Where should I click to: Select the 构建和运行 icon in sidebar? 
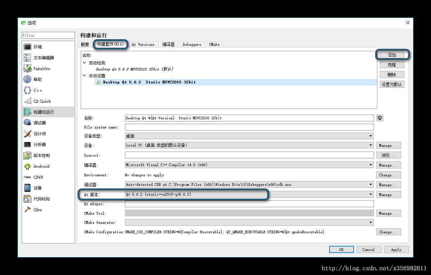pyautogui.click(x=27, y=112)
